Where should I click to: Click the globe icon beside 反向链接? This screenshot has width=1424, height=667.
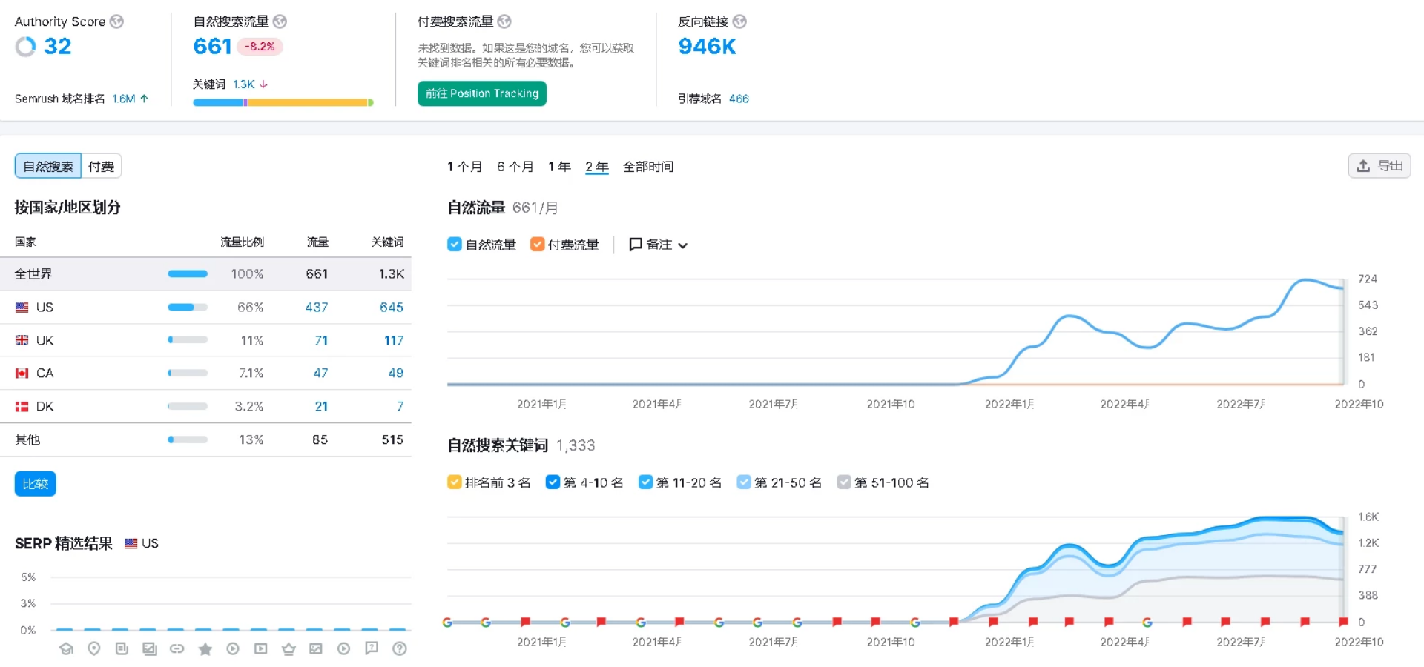[739, 21]
